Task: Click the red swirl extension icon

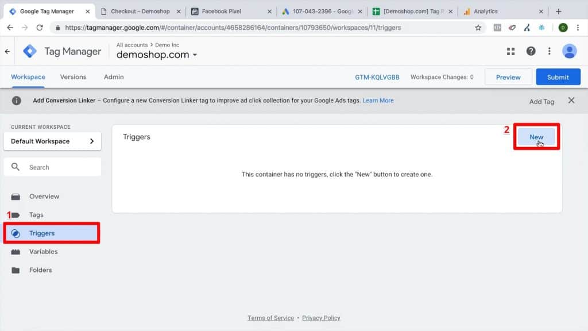Action: click(512, 28)
